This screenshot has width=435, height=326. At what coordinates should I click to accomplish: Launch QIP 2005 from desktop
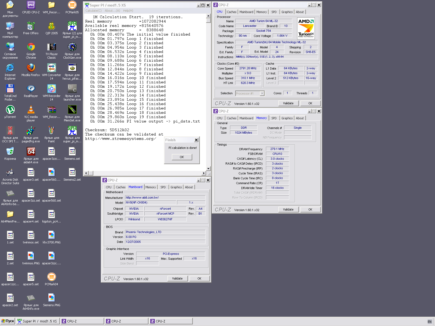(51, 28)
